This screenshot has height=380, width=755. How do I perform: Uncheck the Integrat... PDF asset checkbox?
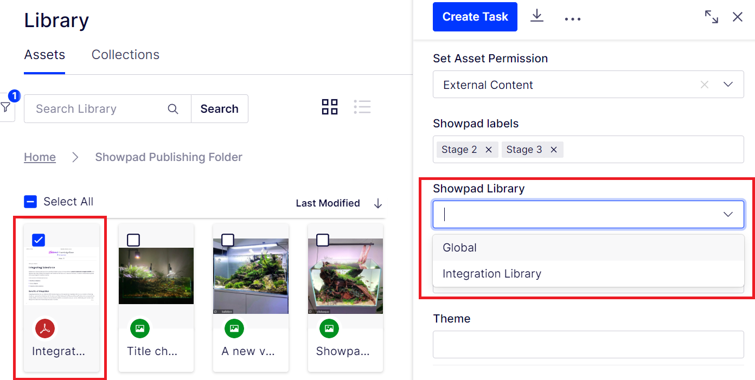(39, 240)
